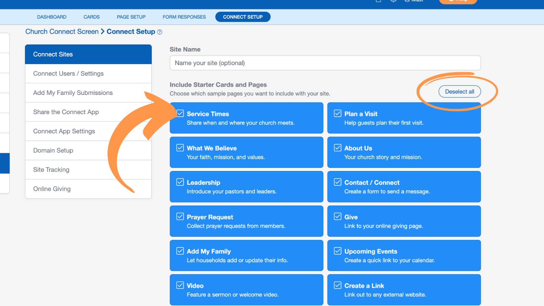Click the Deselect all button
The width and height of the screenshot is (544, 306).
coord(460,91)
